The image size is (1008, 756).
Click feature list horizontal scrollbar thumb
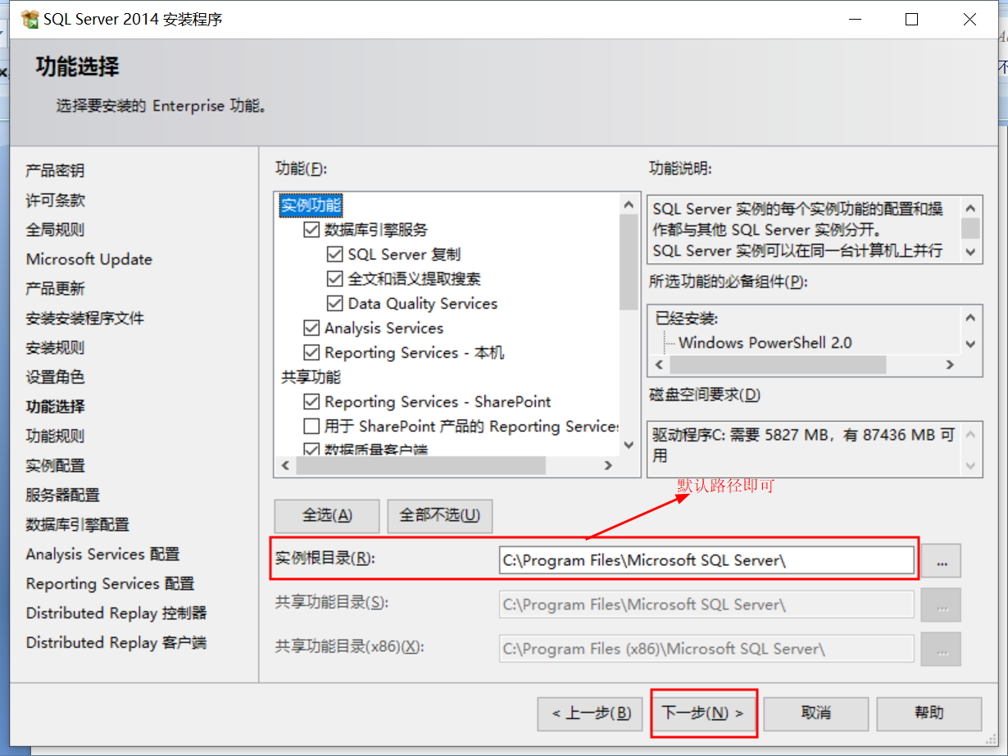[x=420, y=465]
